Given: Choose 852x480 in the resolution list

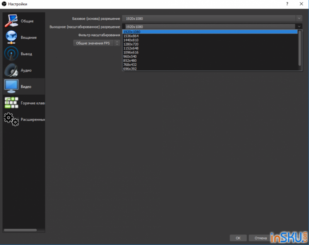Looking at the screenshot, I should click(x=210, y=61).
